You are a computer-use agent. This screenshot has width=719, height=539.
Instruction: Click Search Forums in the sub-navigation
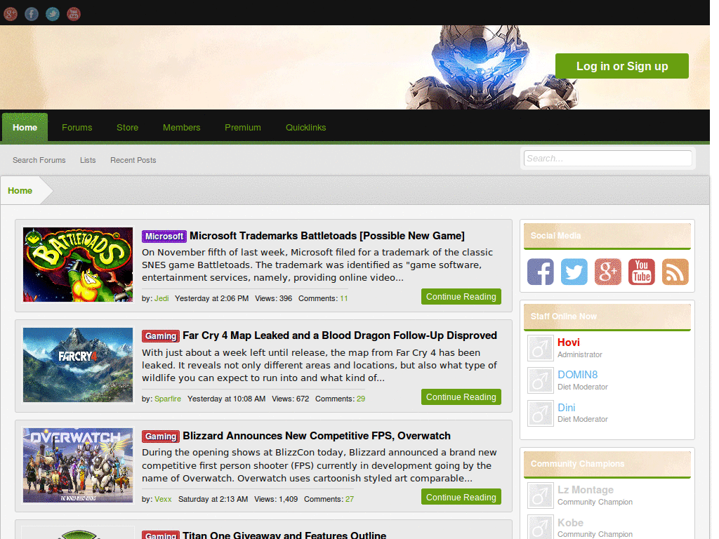39,160
